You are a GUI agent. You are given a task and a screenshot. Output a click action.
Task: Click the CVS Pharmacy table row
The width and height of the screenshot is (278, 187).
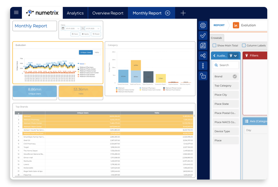point(104,144)
